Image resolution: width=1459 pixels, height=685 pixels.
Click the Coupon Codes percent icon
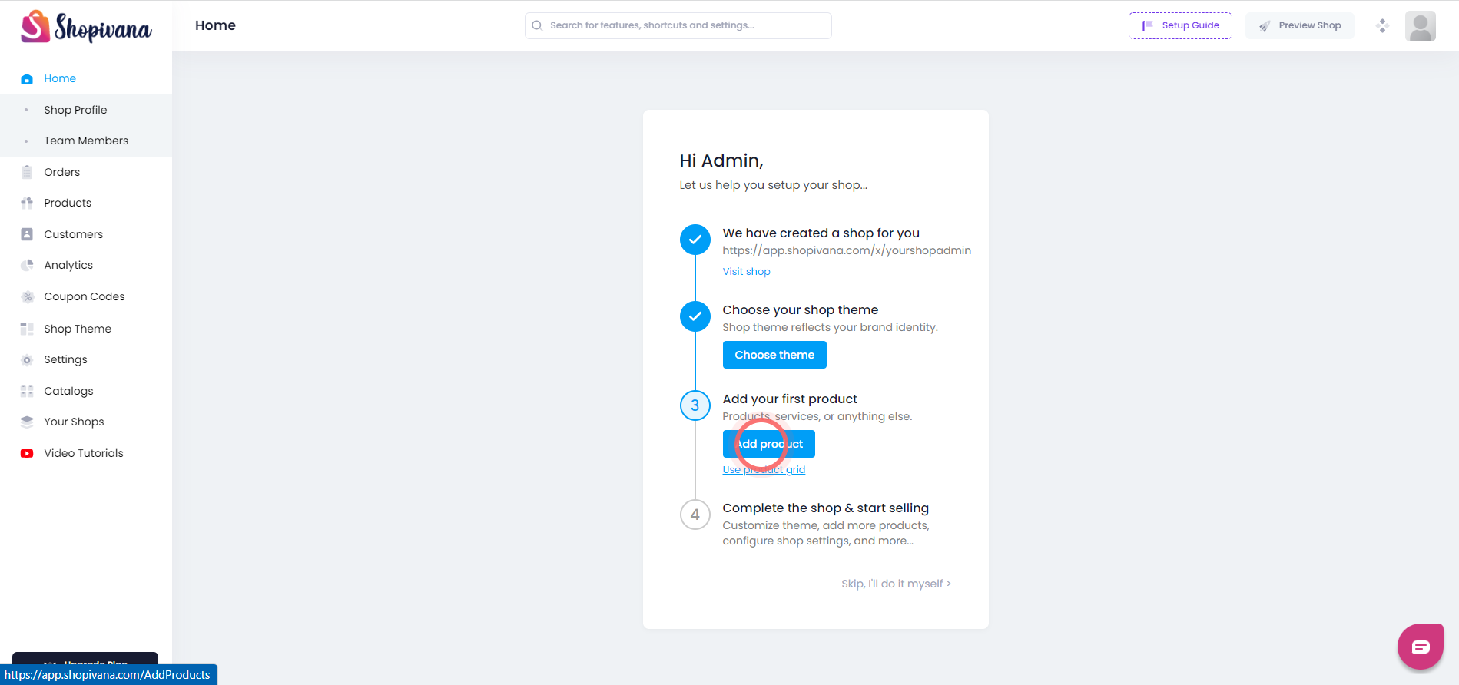(27, 296)
